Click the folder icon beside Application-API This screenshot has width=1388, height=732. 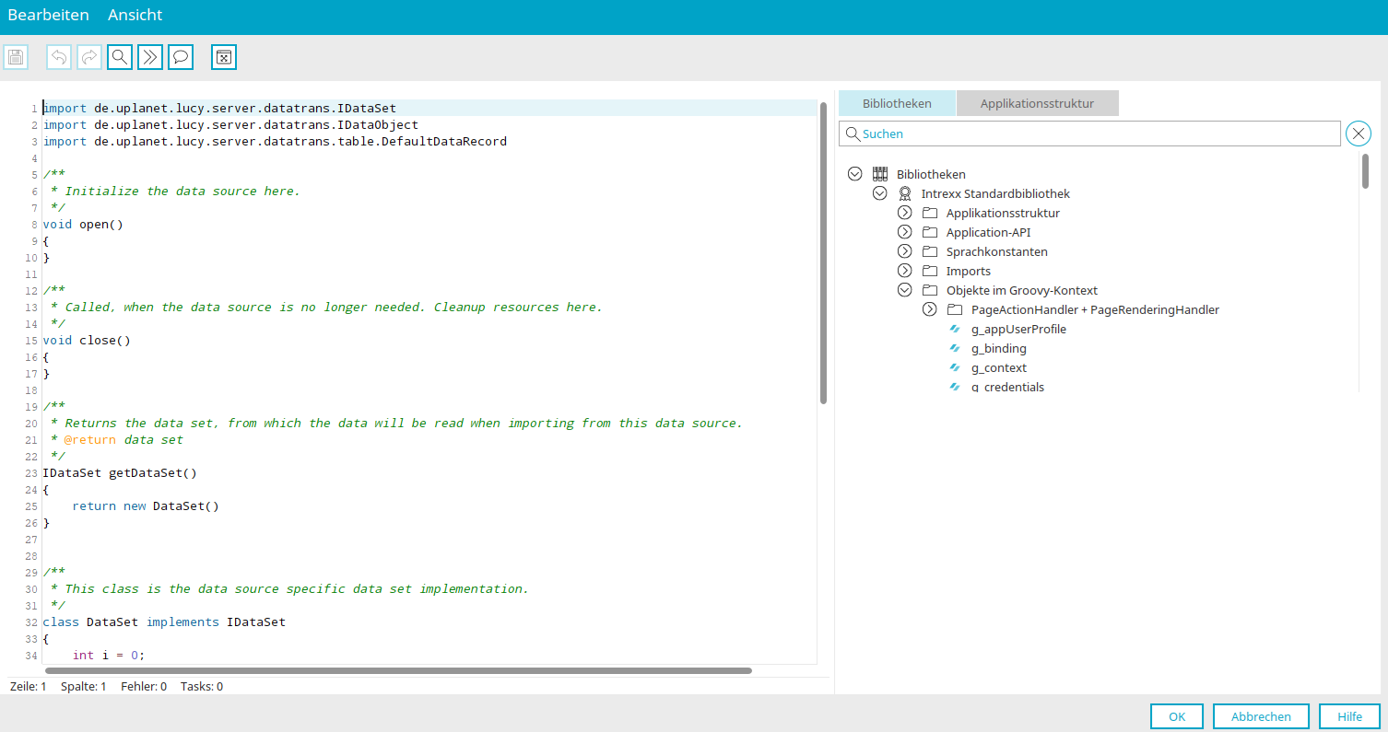930,232
